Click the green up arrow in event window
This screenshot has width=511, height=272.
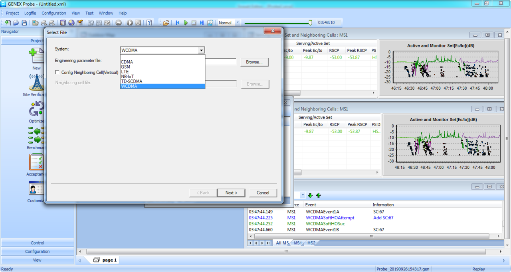[x=318, y=195]
